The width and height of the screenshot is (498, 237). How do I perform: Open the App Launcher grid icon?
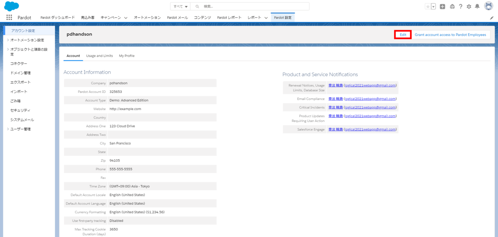coord(9,17)
